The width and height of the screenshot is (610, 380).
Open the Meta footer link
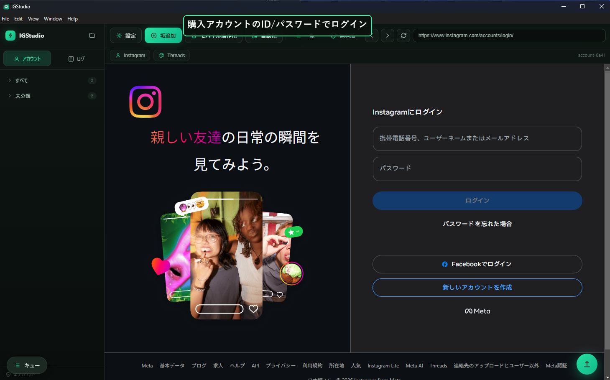tap(147, 366)
